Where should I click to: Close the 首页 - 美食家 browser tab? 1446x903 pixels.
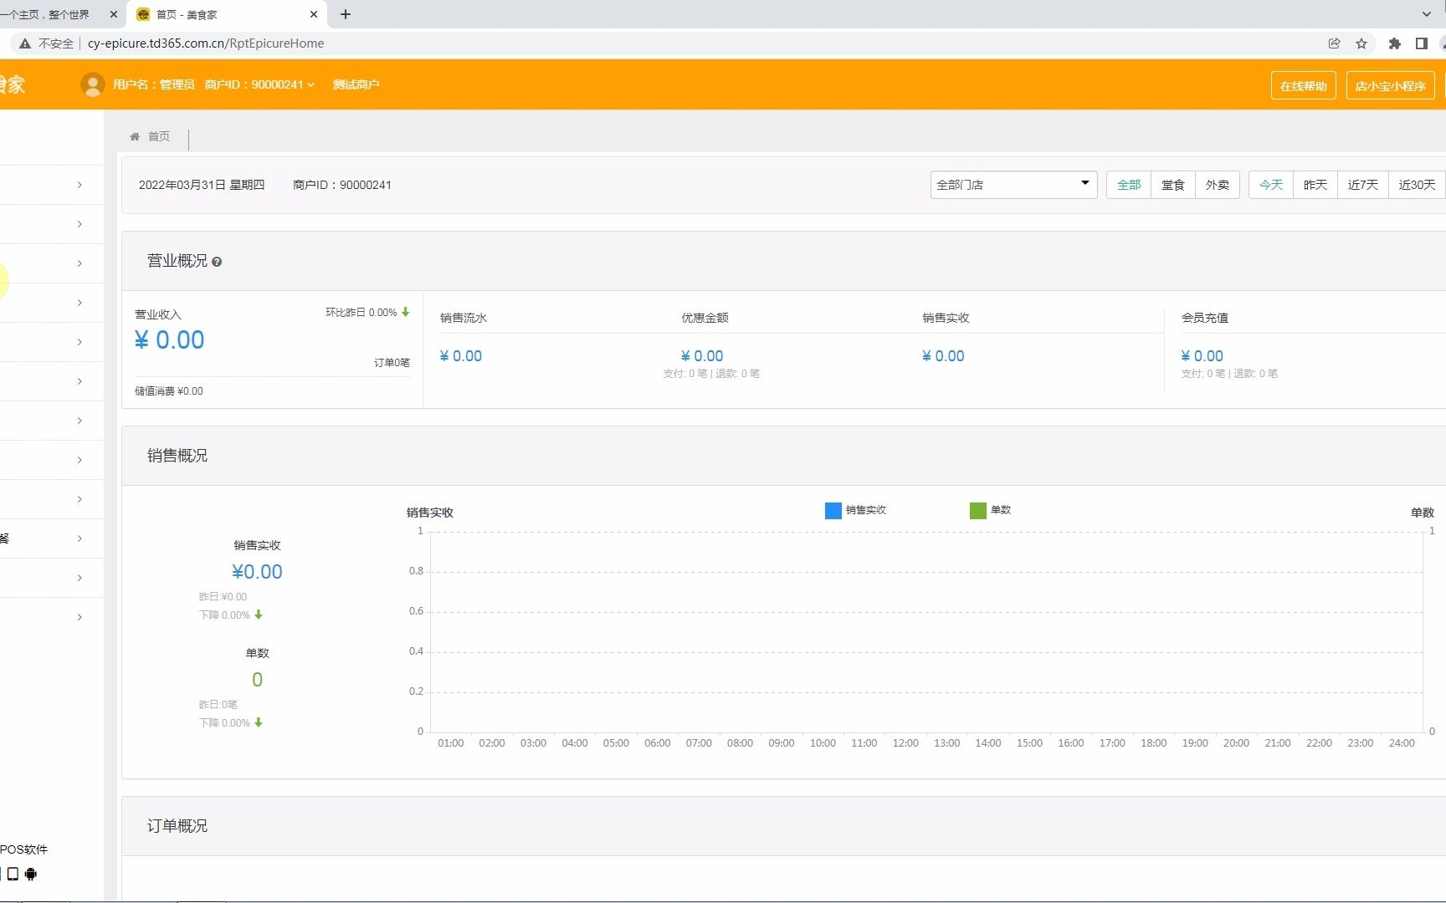(314, 14)
